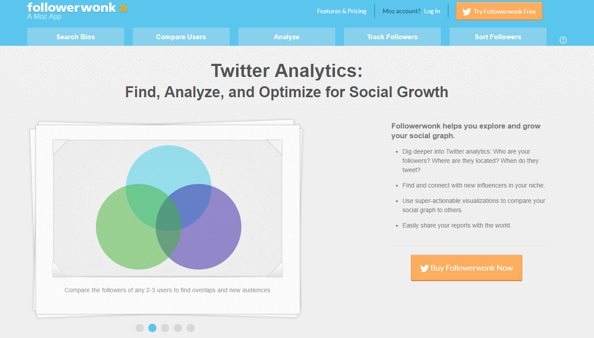This screenshot has height=338, width=594.
Task: Click the Twitter bird on Try Followerwonk Free
Action: click(466, 11)
